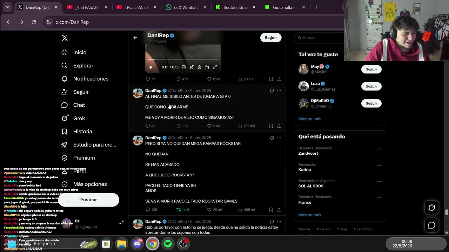Reply to the GTA 6 tweet with 46 replies
Viewport: 449px width, 252px height.
(x=150, y=126)
